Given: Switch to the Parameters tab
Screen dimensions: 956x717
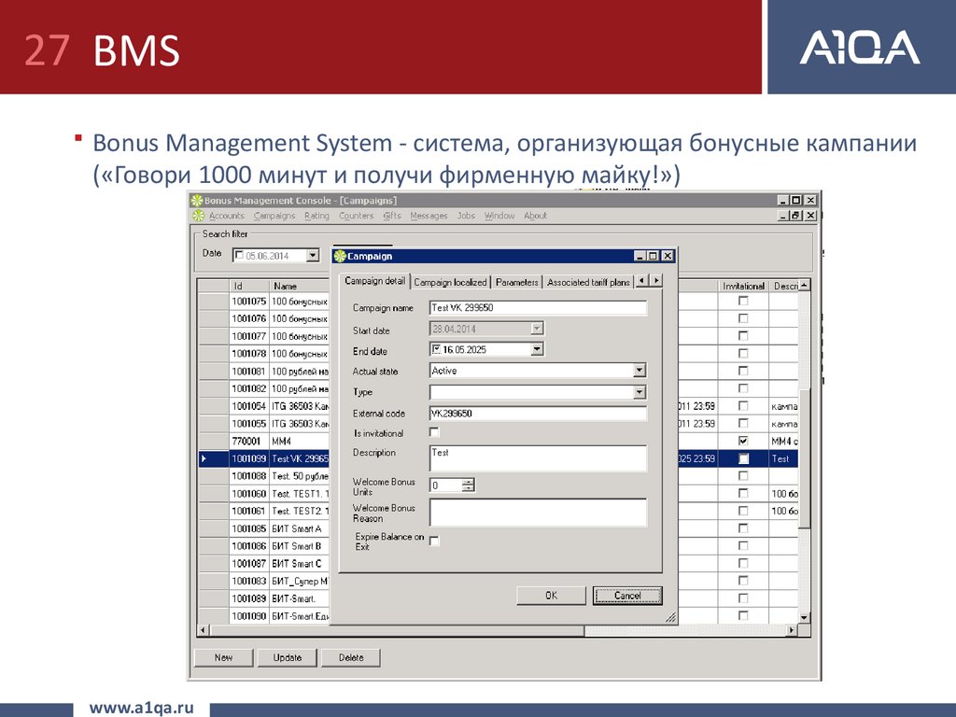Looking at the screenshot, I should (516, 282).
